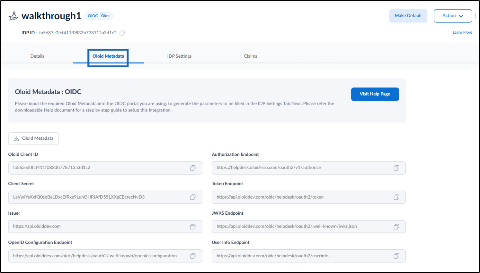This screenshot has height=273, width=480.
Task: Copy the Oloid Client ID
Action: [x=193, y=168]
